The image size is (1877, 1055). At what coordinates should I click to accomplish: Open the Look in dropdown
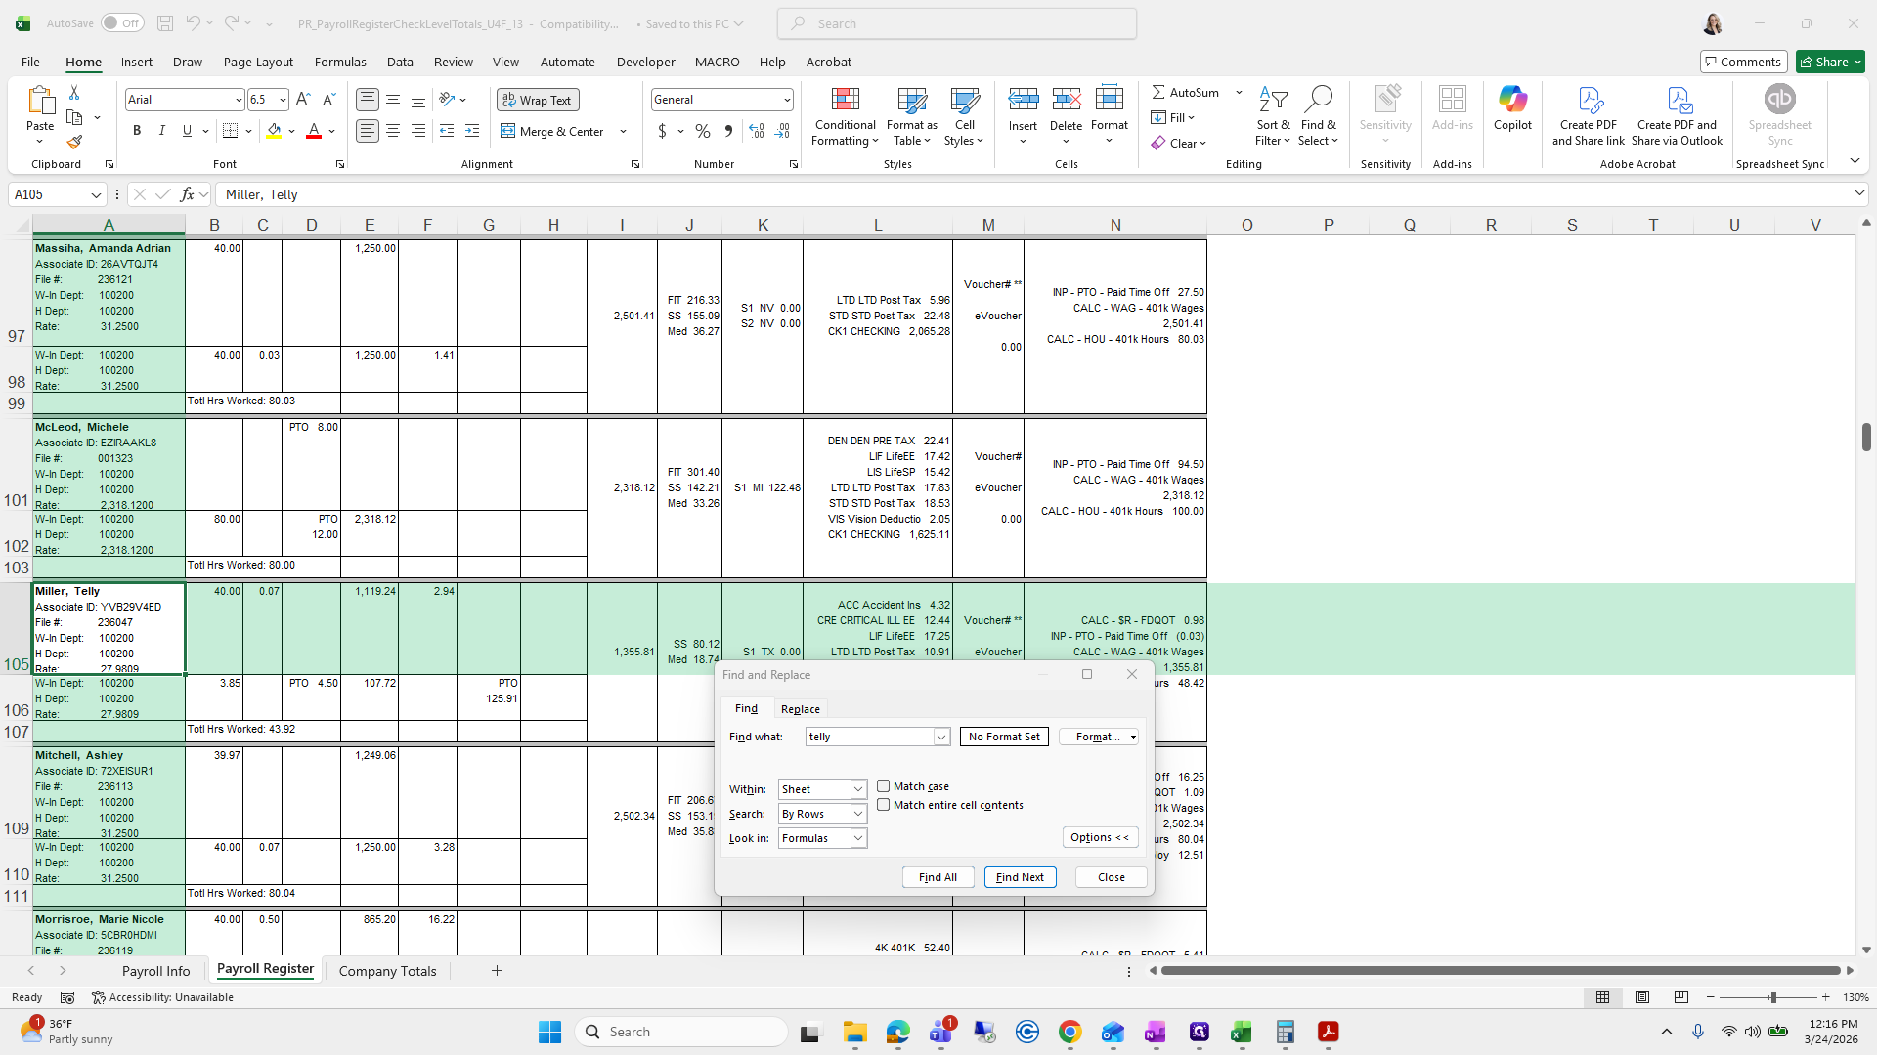(x=857, y=838)
